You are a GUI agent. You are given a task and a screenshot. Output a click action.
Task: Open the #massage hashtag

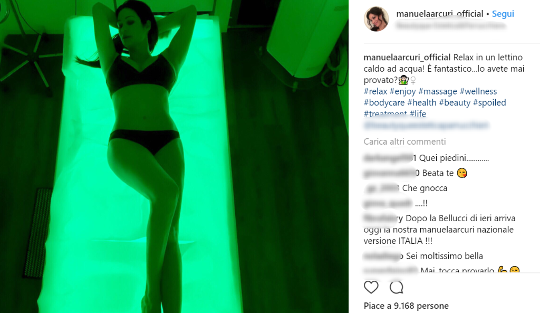tap(437, 91)
